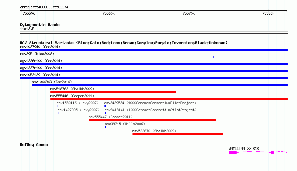Click the nsv1053129 (Coe2014) blue bar
Image resolution: width=297 pixels, height=171 pixels.
tap(154, 78)
